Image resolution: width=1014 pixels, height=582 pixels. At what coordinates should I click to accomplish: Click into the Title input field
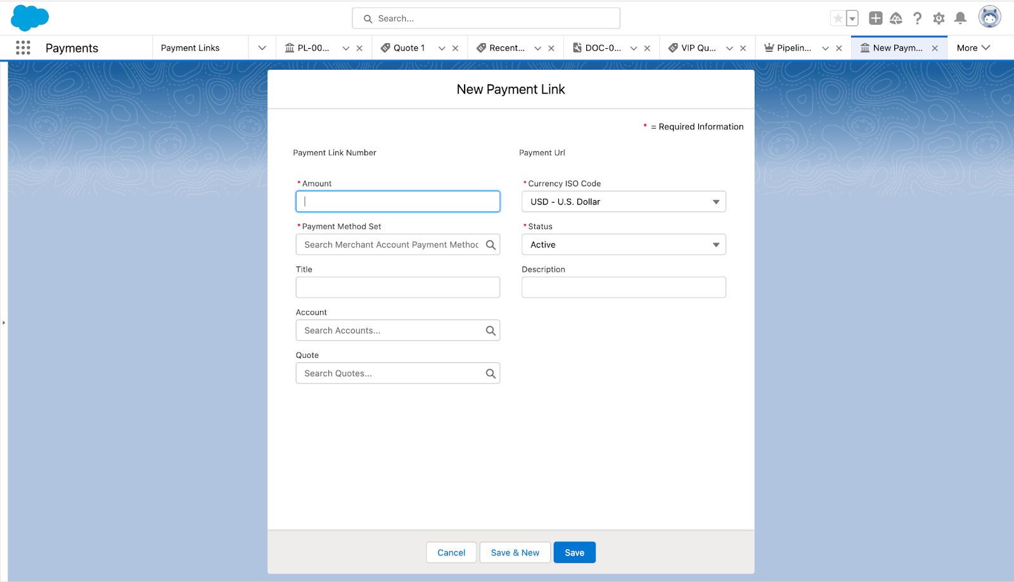pos(397,288)
